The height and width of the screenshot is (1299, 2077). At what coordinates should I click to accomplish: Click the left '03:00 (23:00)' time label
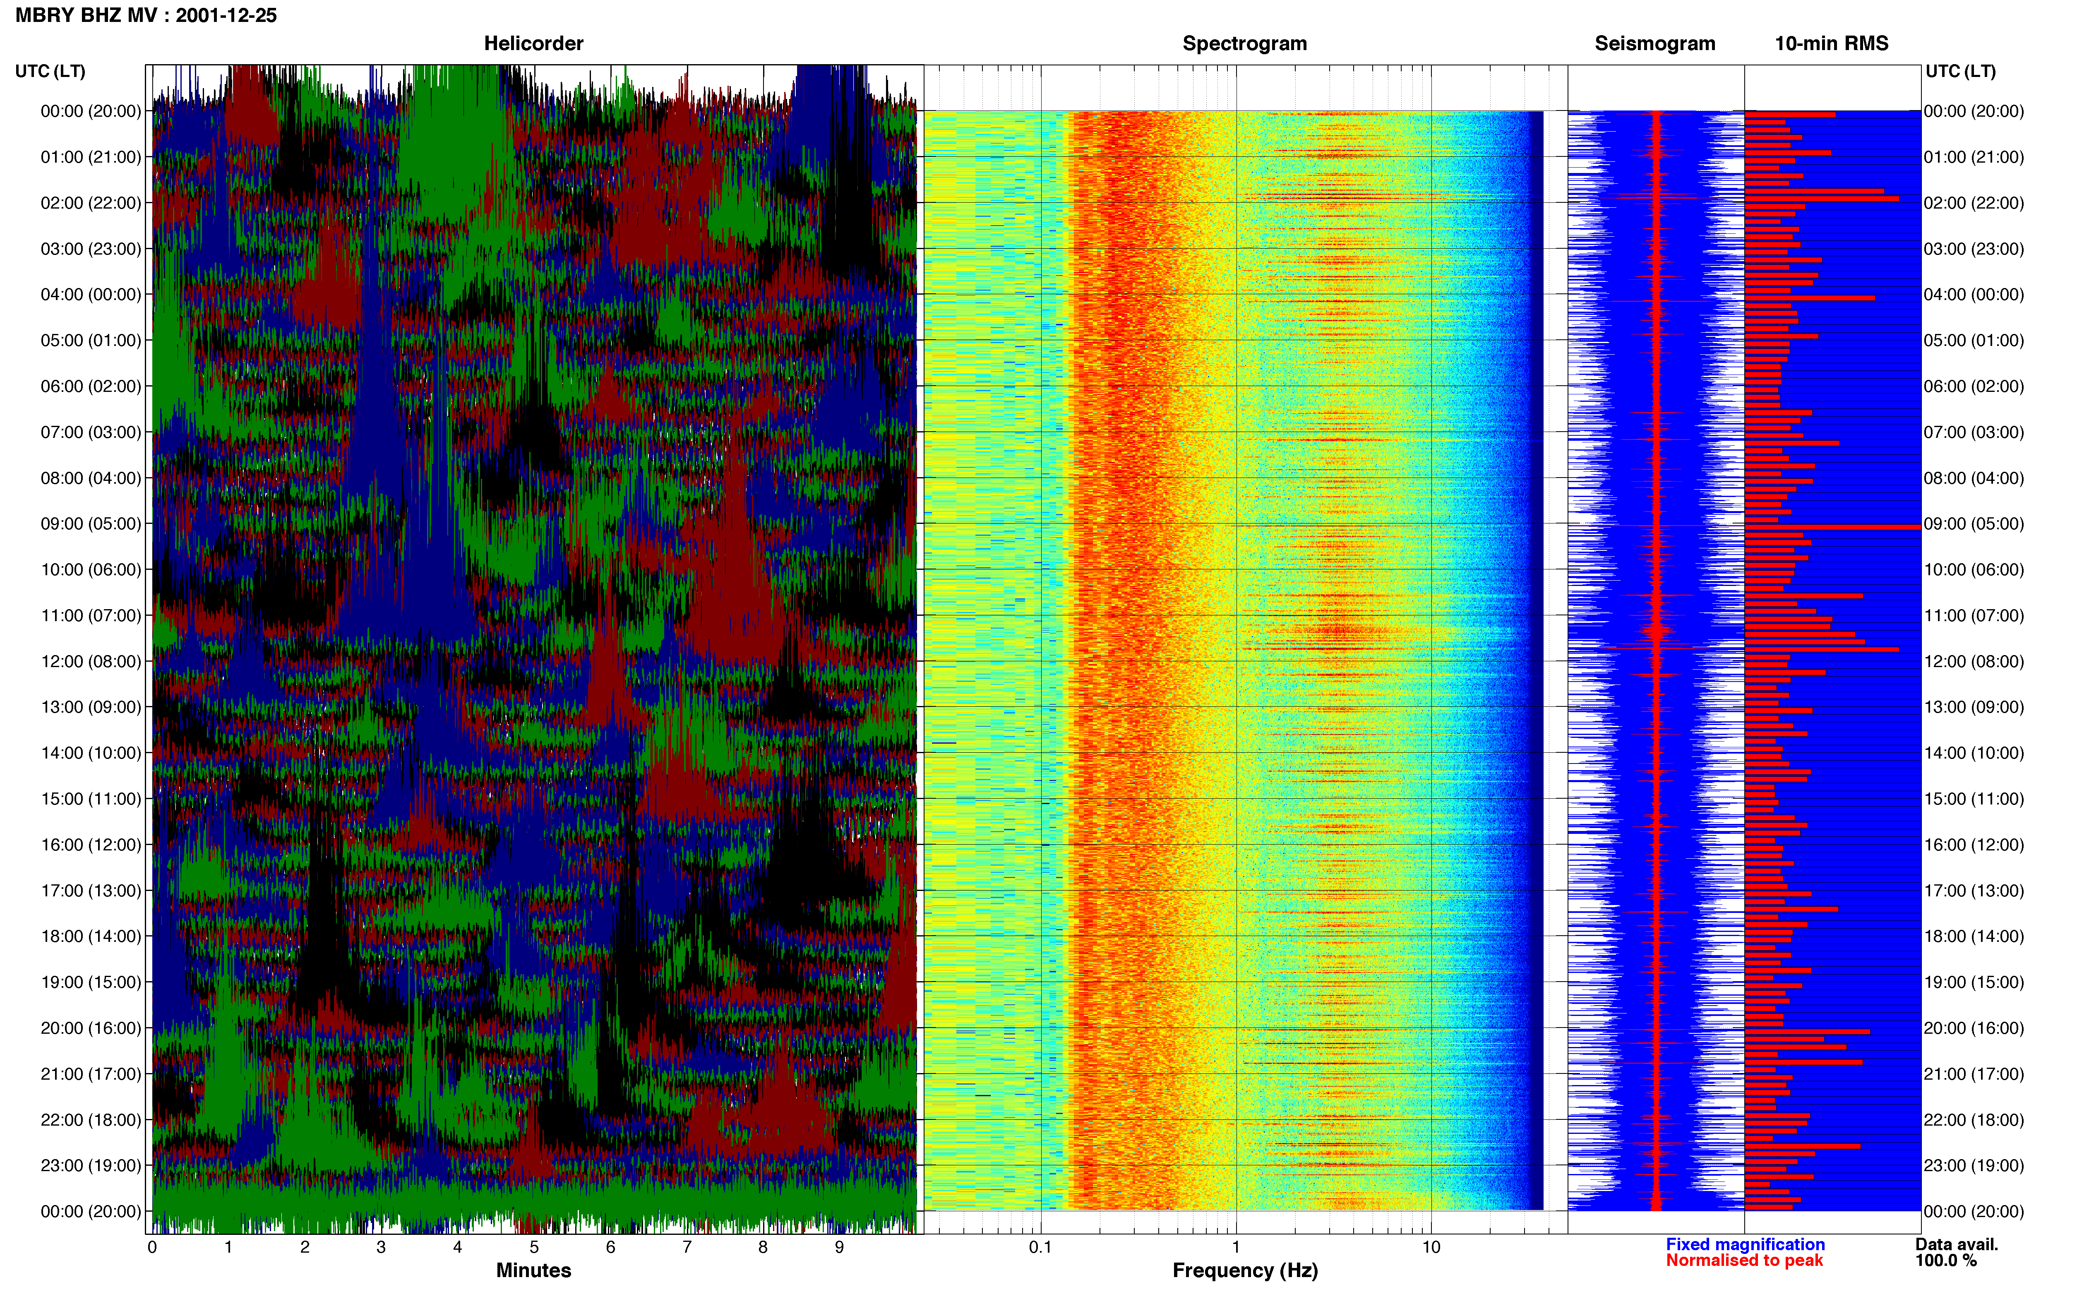pos(91,249)
